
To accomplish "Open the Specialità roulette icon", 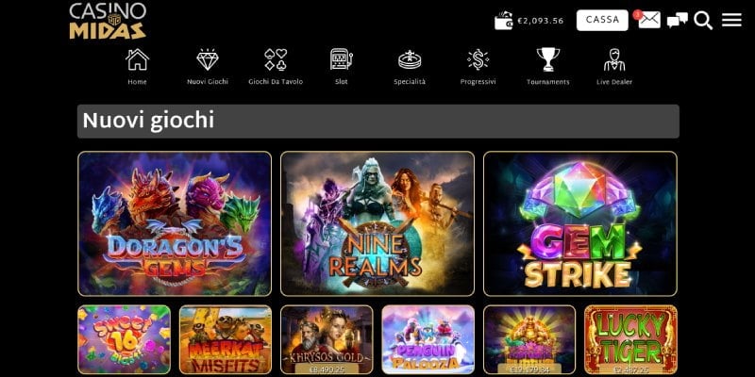I will [410, 59].
